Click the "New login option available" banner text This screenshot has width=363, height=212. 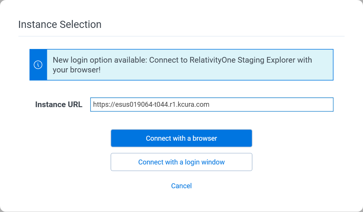100,60
